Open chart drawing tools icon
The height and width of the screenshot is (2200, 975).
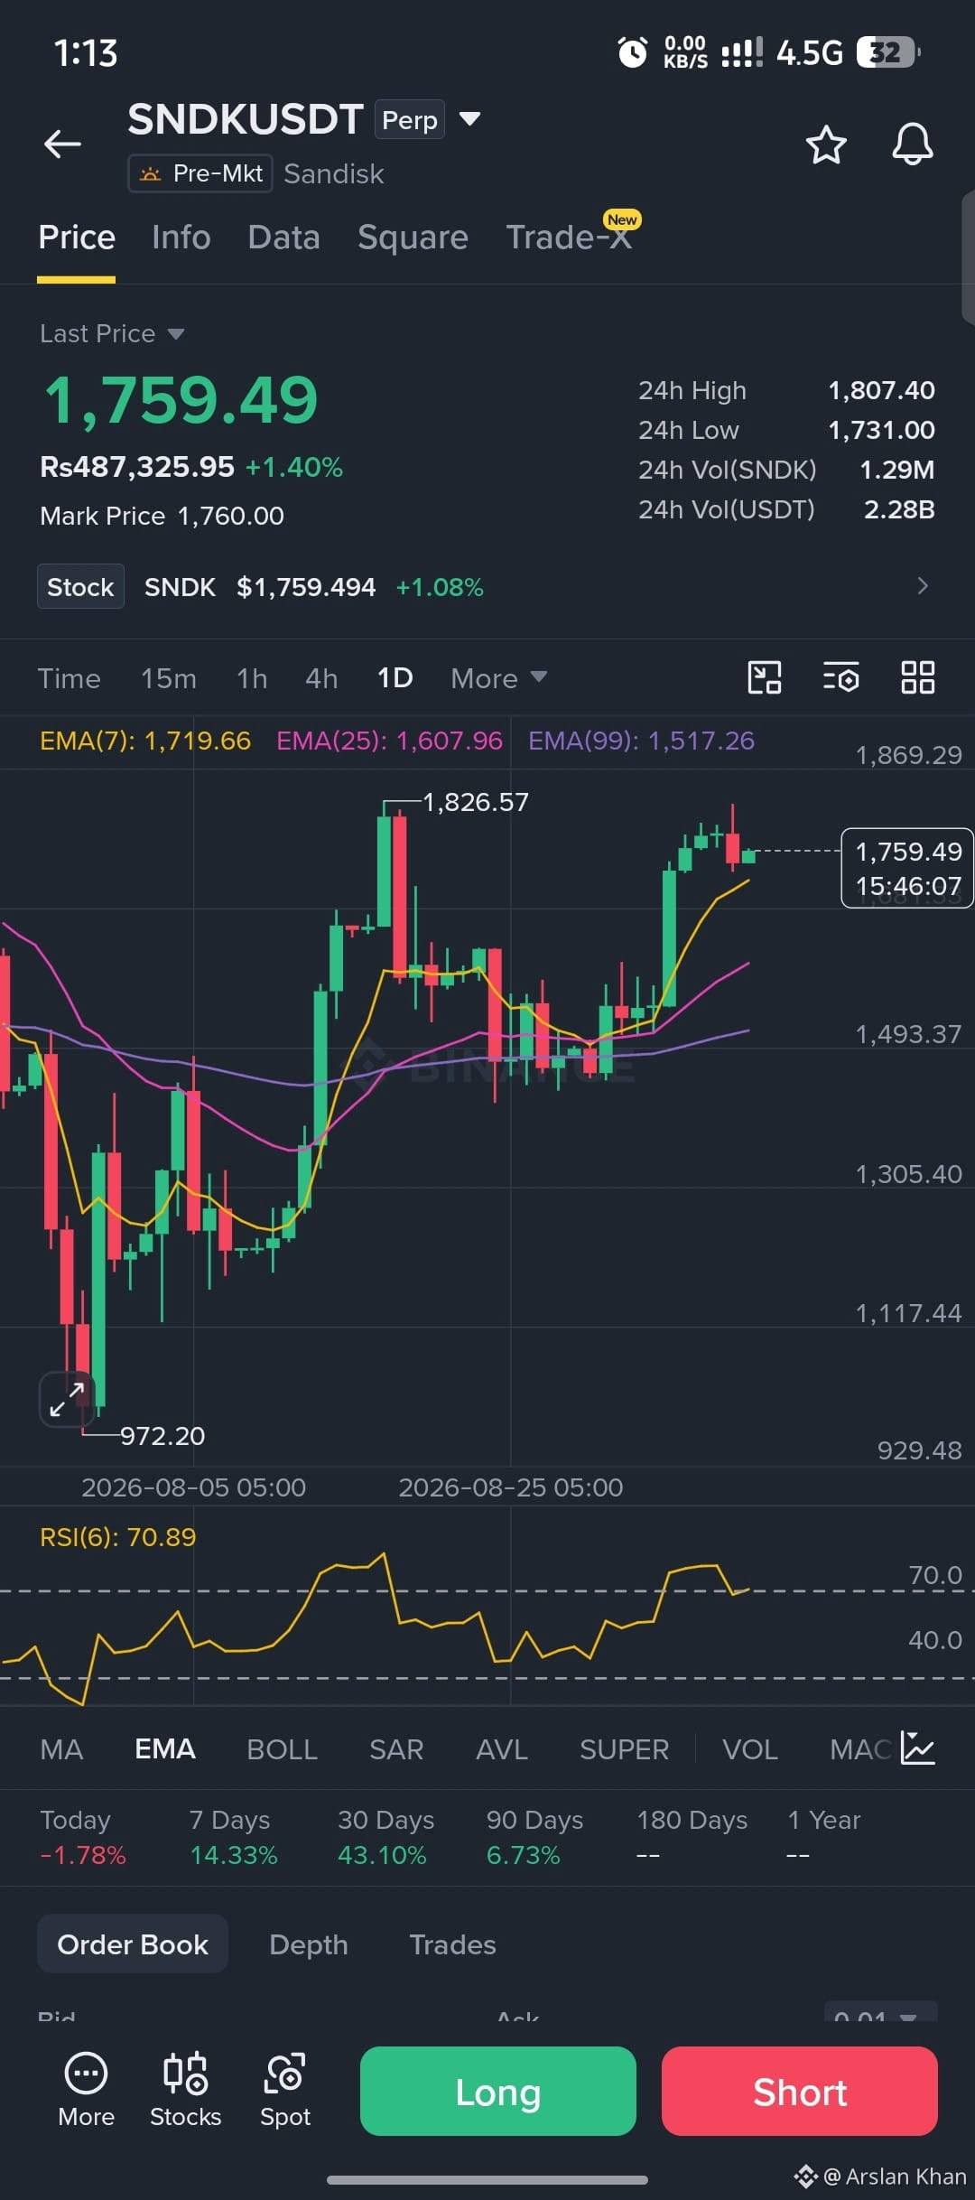[765, 677]
